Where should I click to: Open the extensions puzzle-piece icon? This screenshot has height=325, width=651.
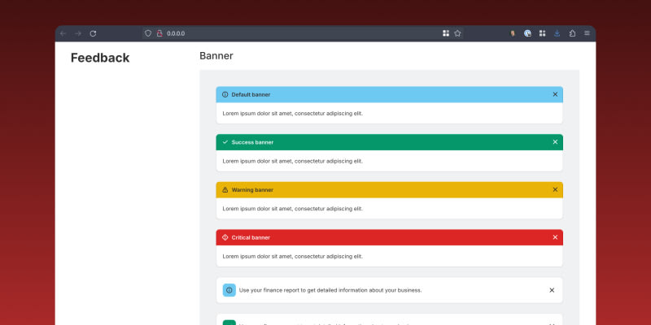point(572,33)
